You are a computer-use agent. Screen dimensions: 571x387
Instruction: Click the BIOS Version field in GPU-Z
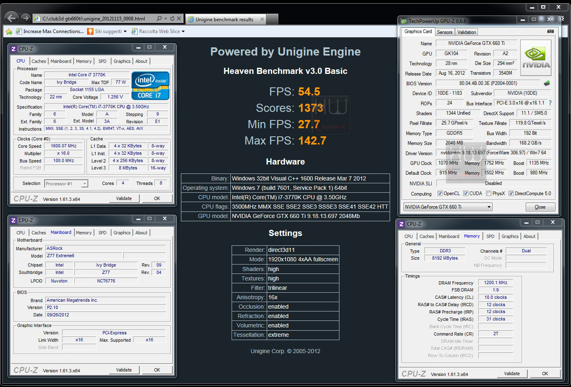click(x=488, y=83)
